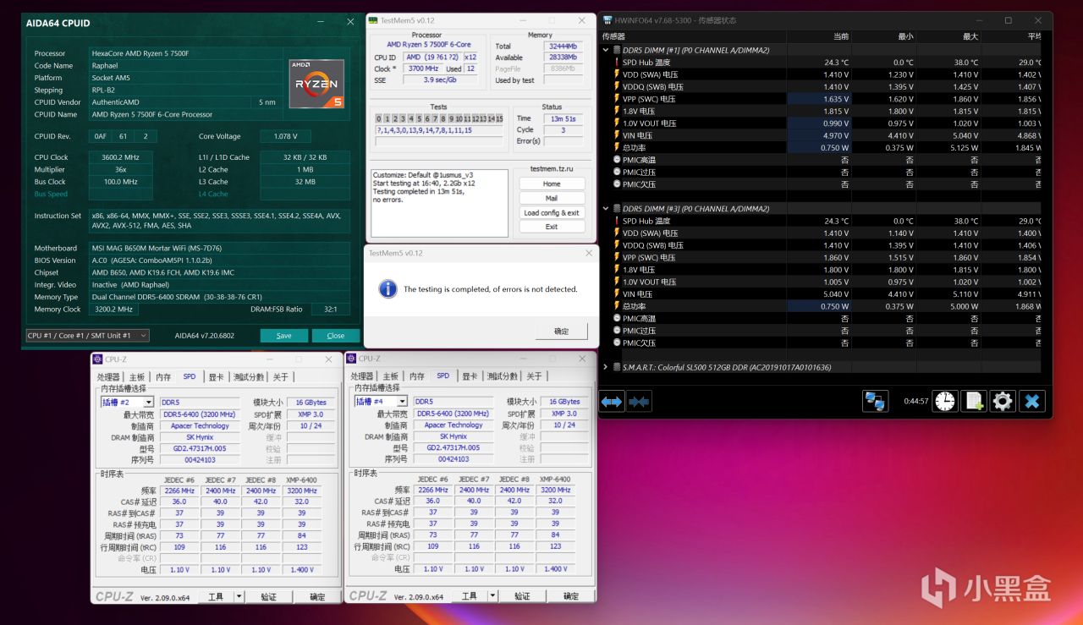Switch to 内存 tab in slot #2 CPU-Z window

[x=162, y=376]
